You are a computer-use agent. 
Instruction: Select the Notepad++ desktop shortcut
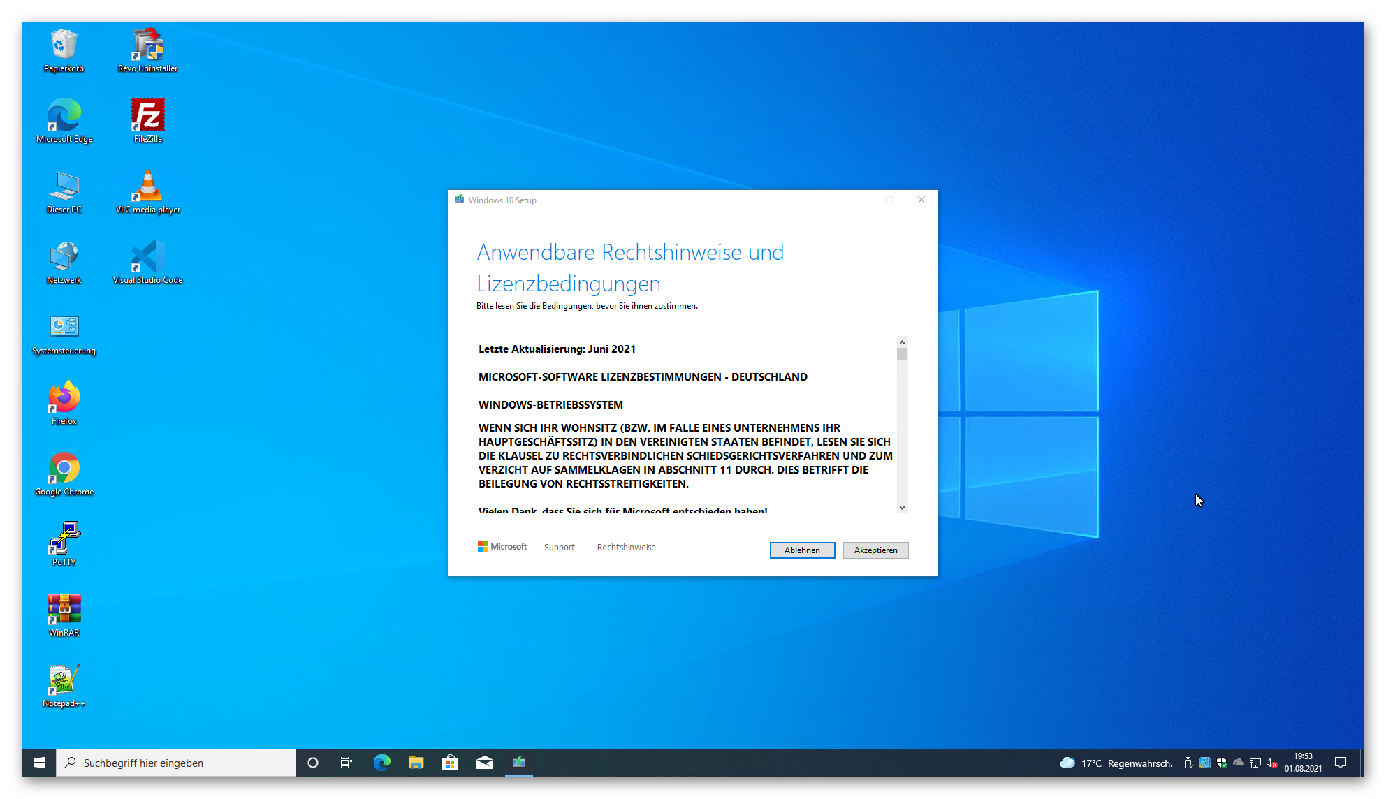(x=64, y=685)
